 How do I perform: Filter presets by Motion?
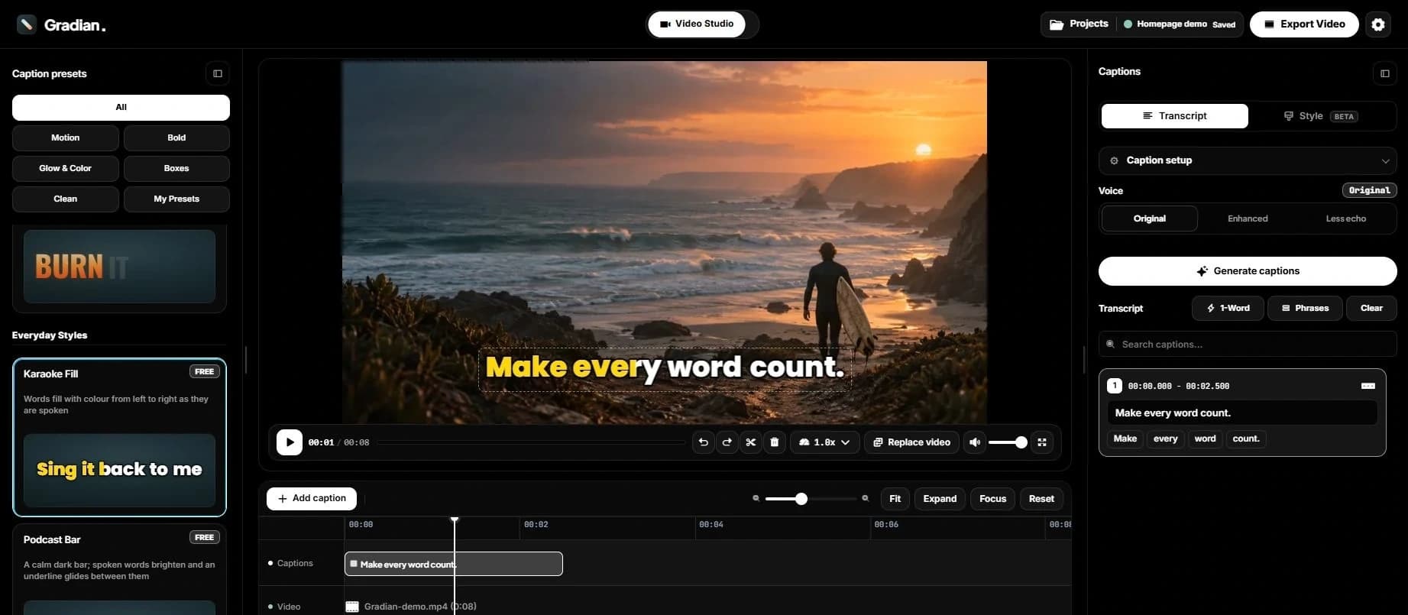(x=66, y=138)
